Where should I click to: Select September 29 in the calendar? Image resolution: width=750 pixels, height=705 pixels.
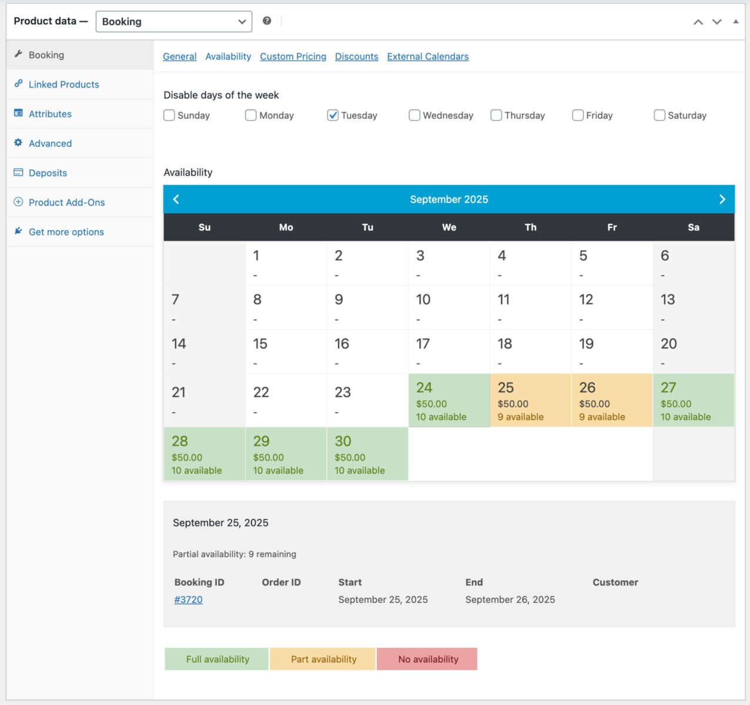click(x=286, y=454)
